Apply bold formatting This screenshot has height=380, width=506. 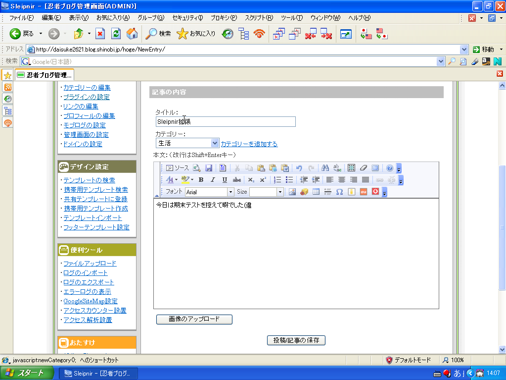coord(201,180)
